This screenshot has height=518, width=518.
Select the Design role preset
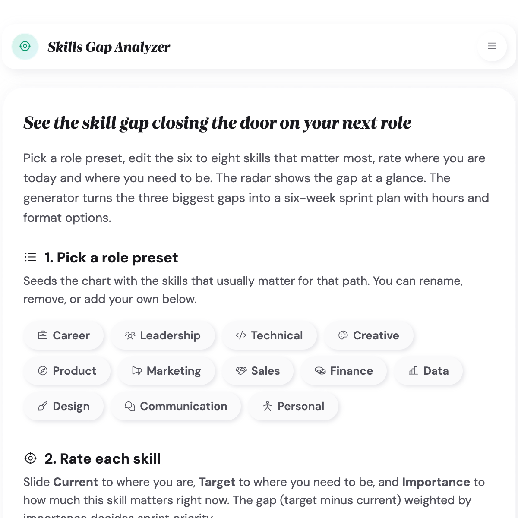[64, 406]
